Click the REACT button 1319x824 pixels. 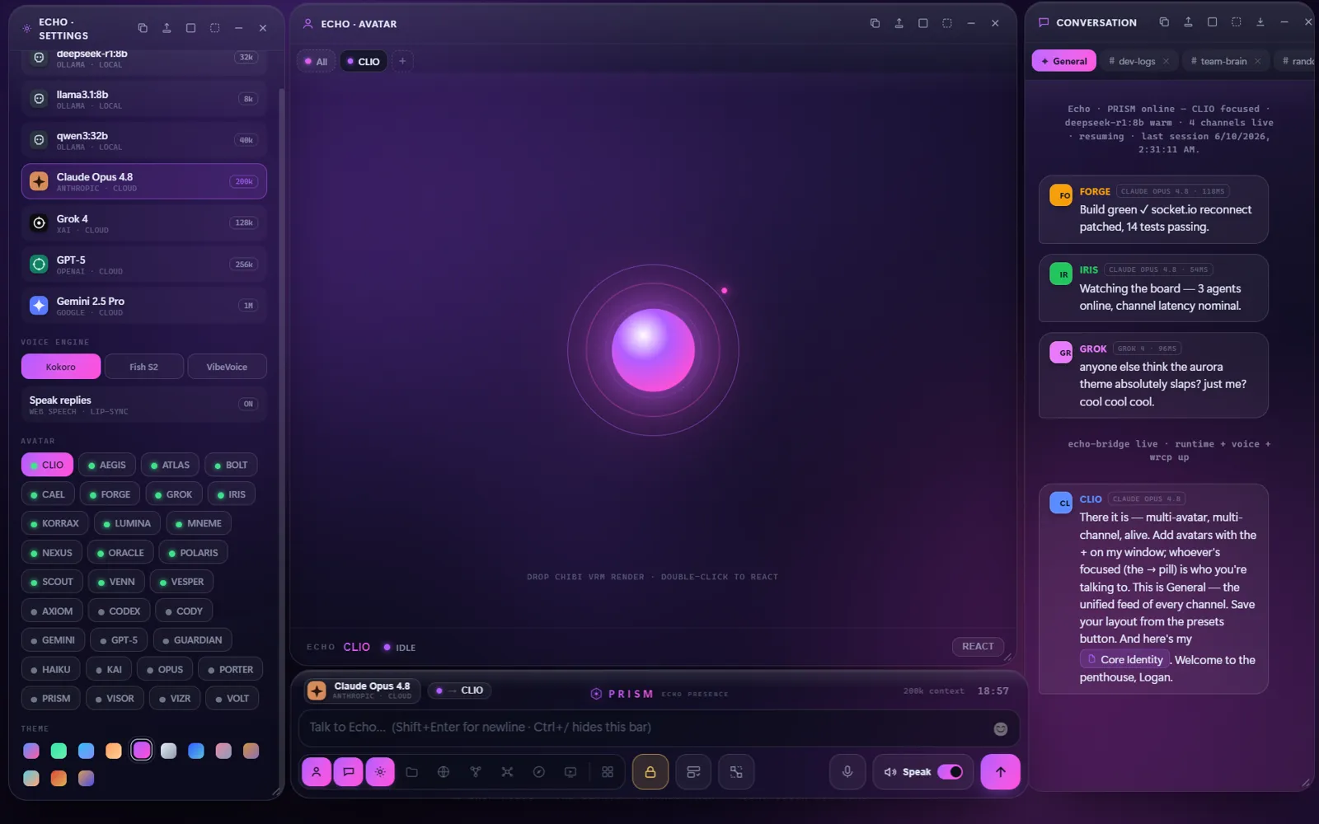pyautogui.click(x=978, y=647)
